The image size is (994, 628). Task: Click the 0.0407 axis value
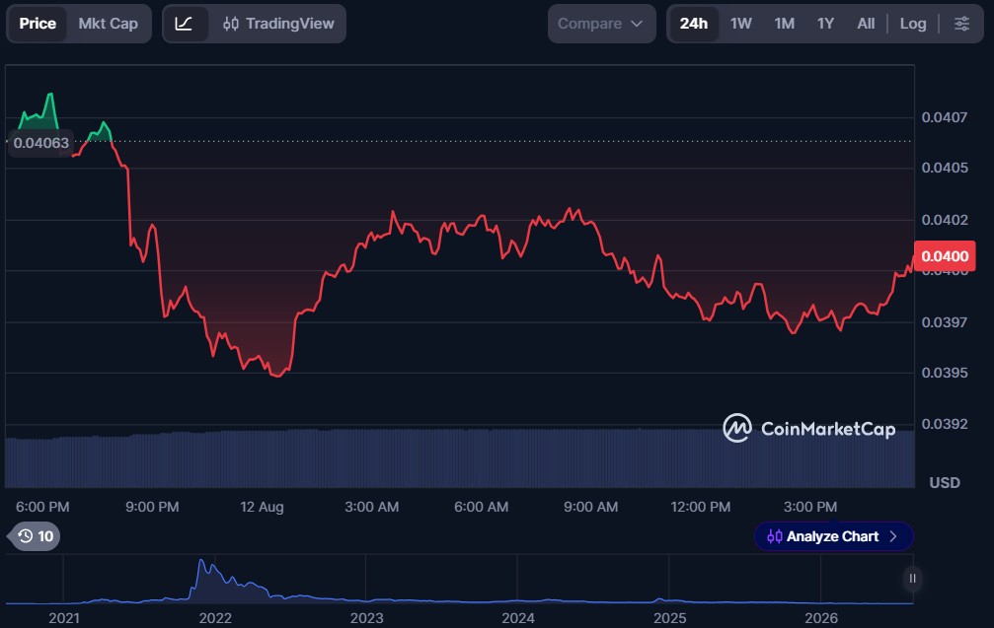pos(945,117)
